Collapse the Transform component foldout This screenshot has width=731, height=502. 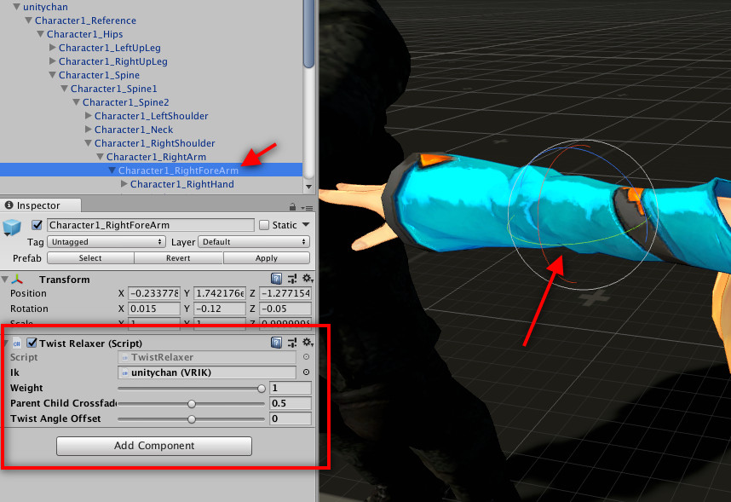[x=5, y=280]
